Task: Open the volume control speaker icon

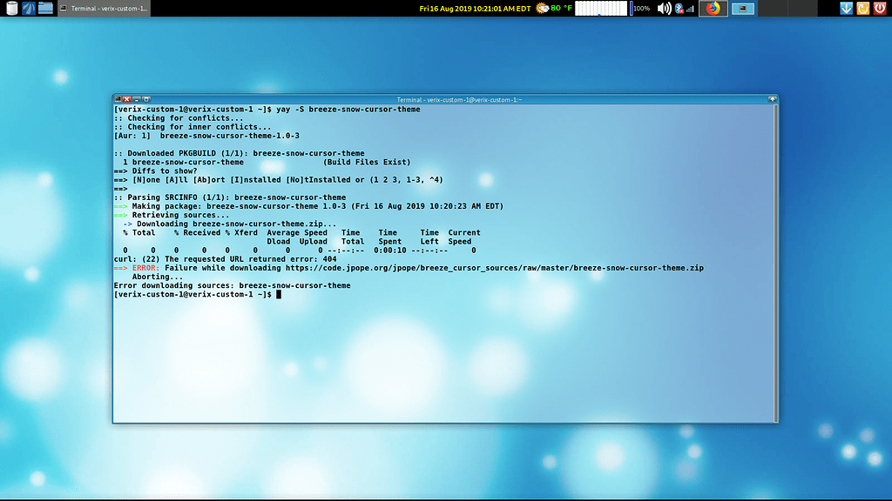Action: coord(663,8)
